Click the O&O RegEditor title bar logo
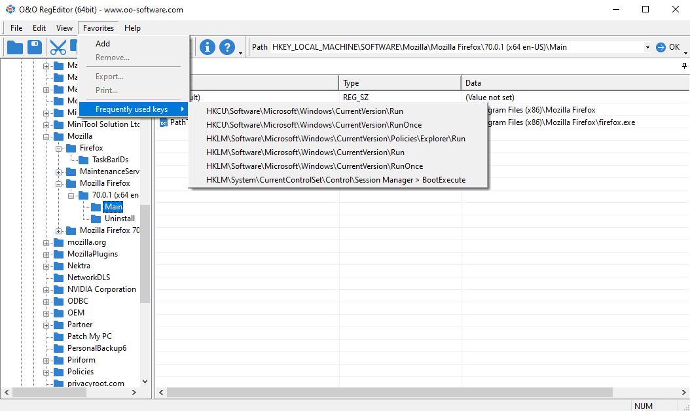The image size is (690, 411). click(x=10, y=9)
